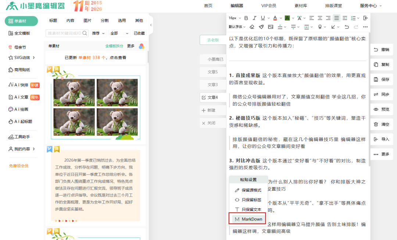Center align text
This screenshot has width=397, height=240.
[320, 18]
